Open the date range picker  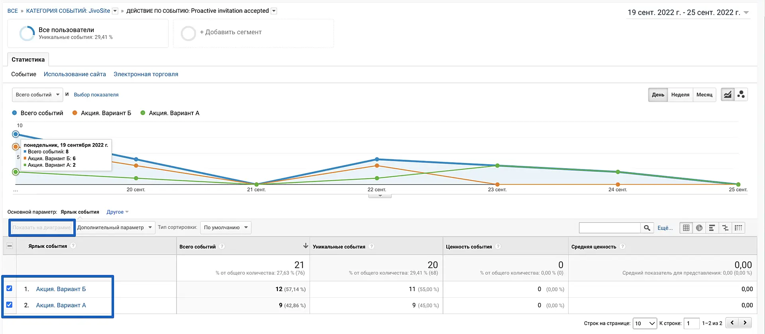tap(688, 12)
